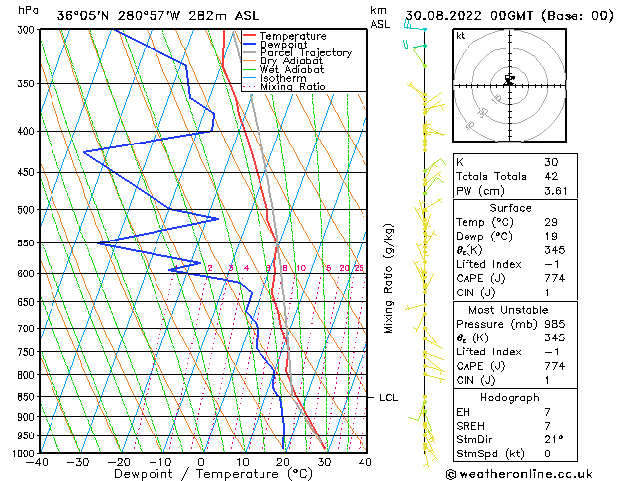The height and width of the screenshot is (481, 623).
Task: Click the station coordinates header text
Action: (157, 16)
